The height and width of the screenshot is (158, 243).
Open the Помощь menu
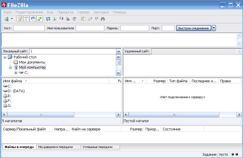tap(120, 12)
